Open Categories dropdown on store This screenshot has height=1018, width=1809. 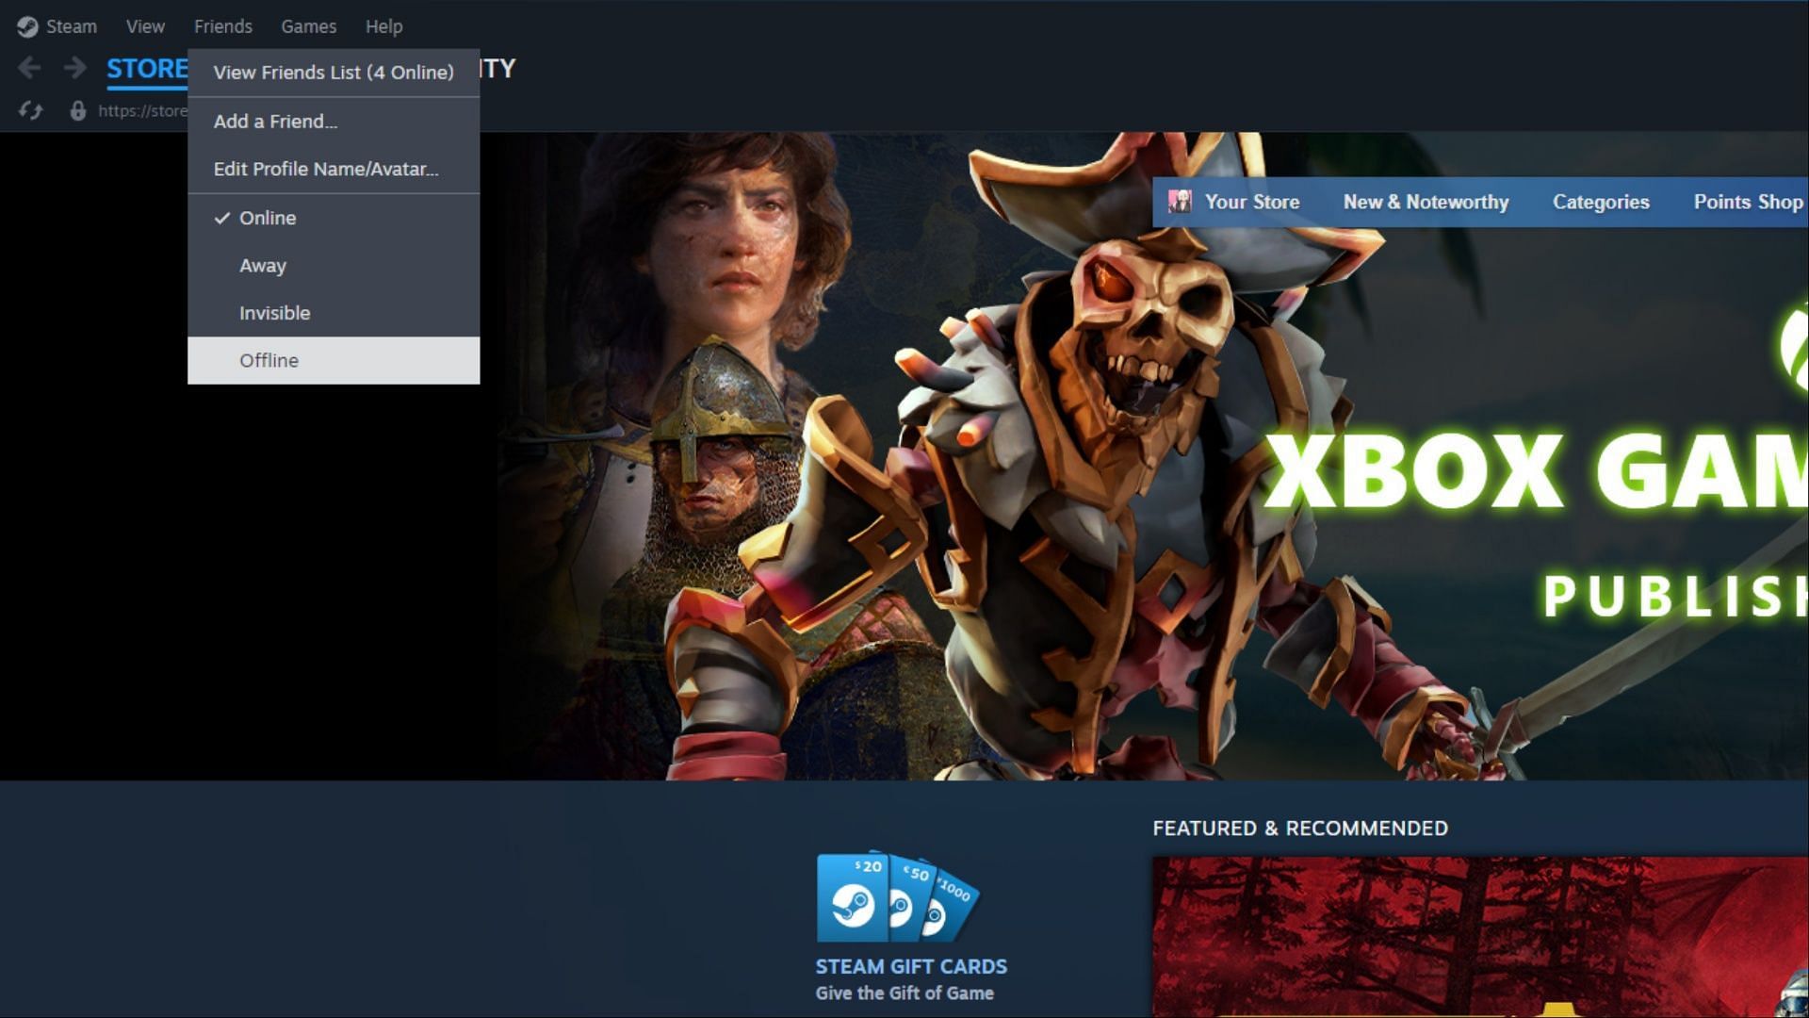[x=1600, y=202]
